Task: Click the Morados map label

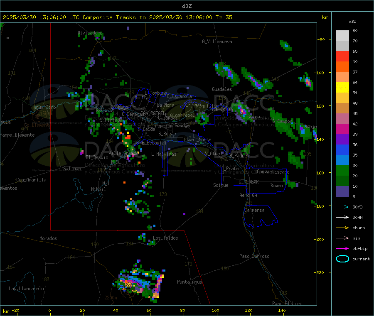Action: [48, 238]
